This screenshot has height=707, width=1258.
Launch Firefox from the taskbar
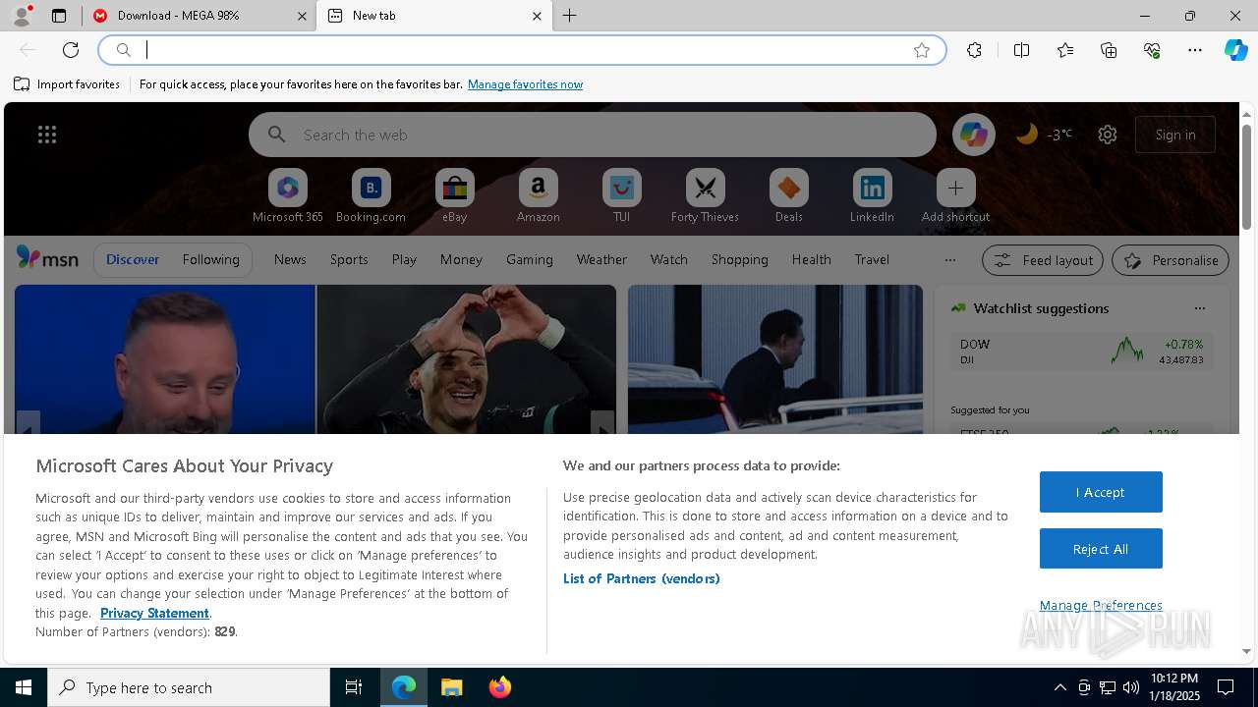coord(500,687)
